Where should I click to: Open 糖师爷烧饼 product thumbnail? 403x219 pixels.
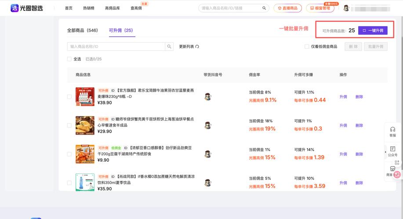[x=85, y=126]
